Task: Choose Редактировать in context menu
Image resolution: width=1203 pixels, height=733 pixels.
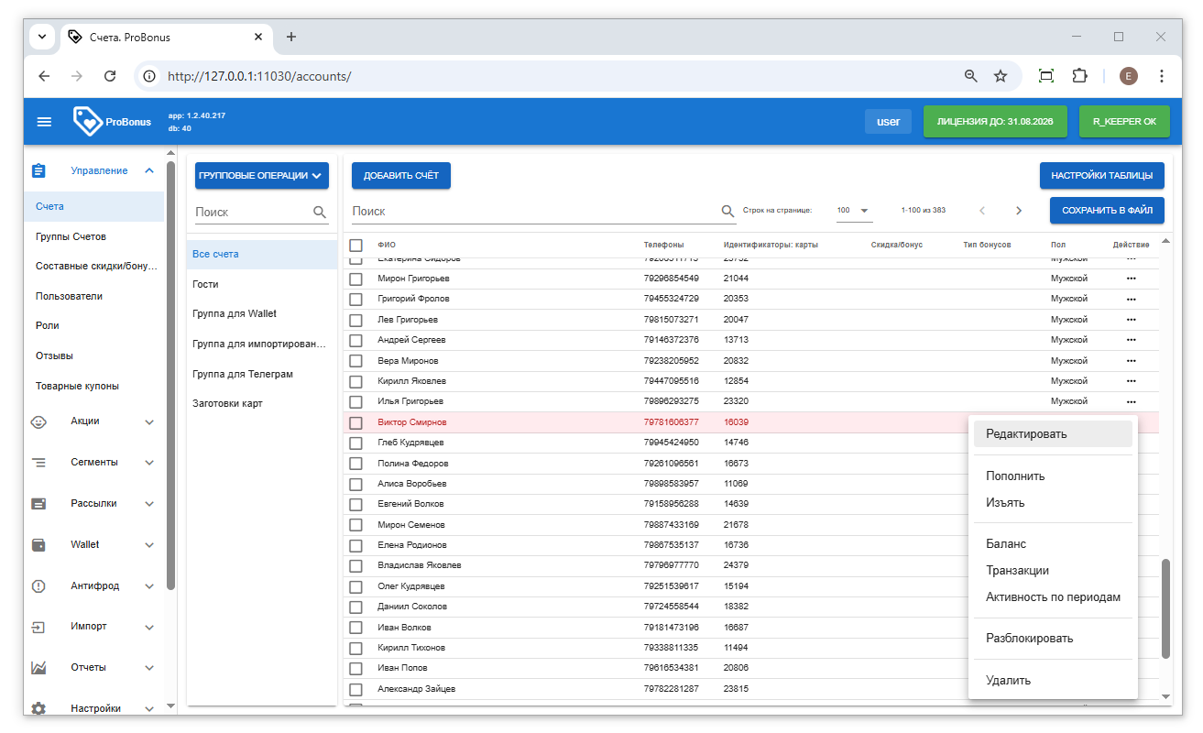Action: pyautogui.click(x=1053, y=434)
